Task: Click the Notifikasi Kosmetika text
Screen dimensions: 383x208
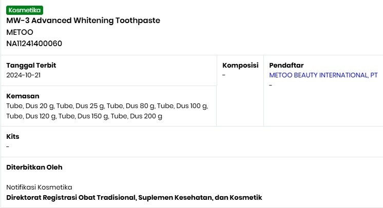Action: tap(39, 187)
